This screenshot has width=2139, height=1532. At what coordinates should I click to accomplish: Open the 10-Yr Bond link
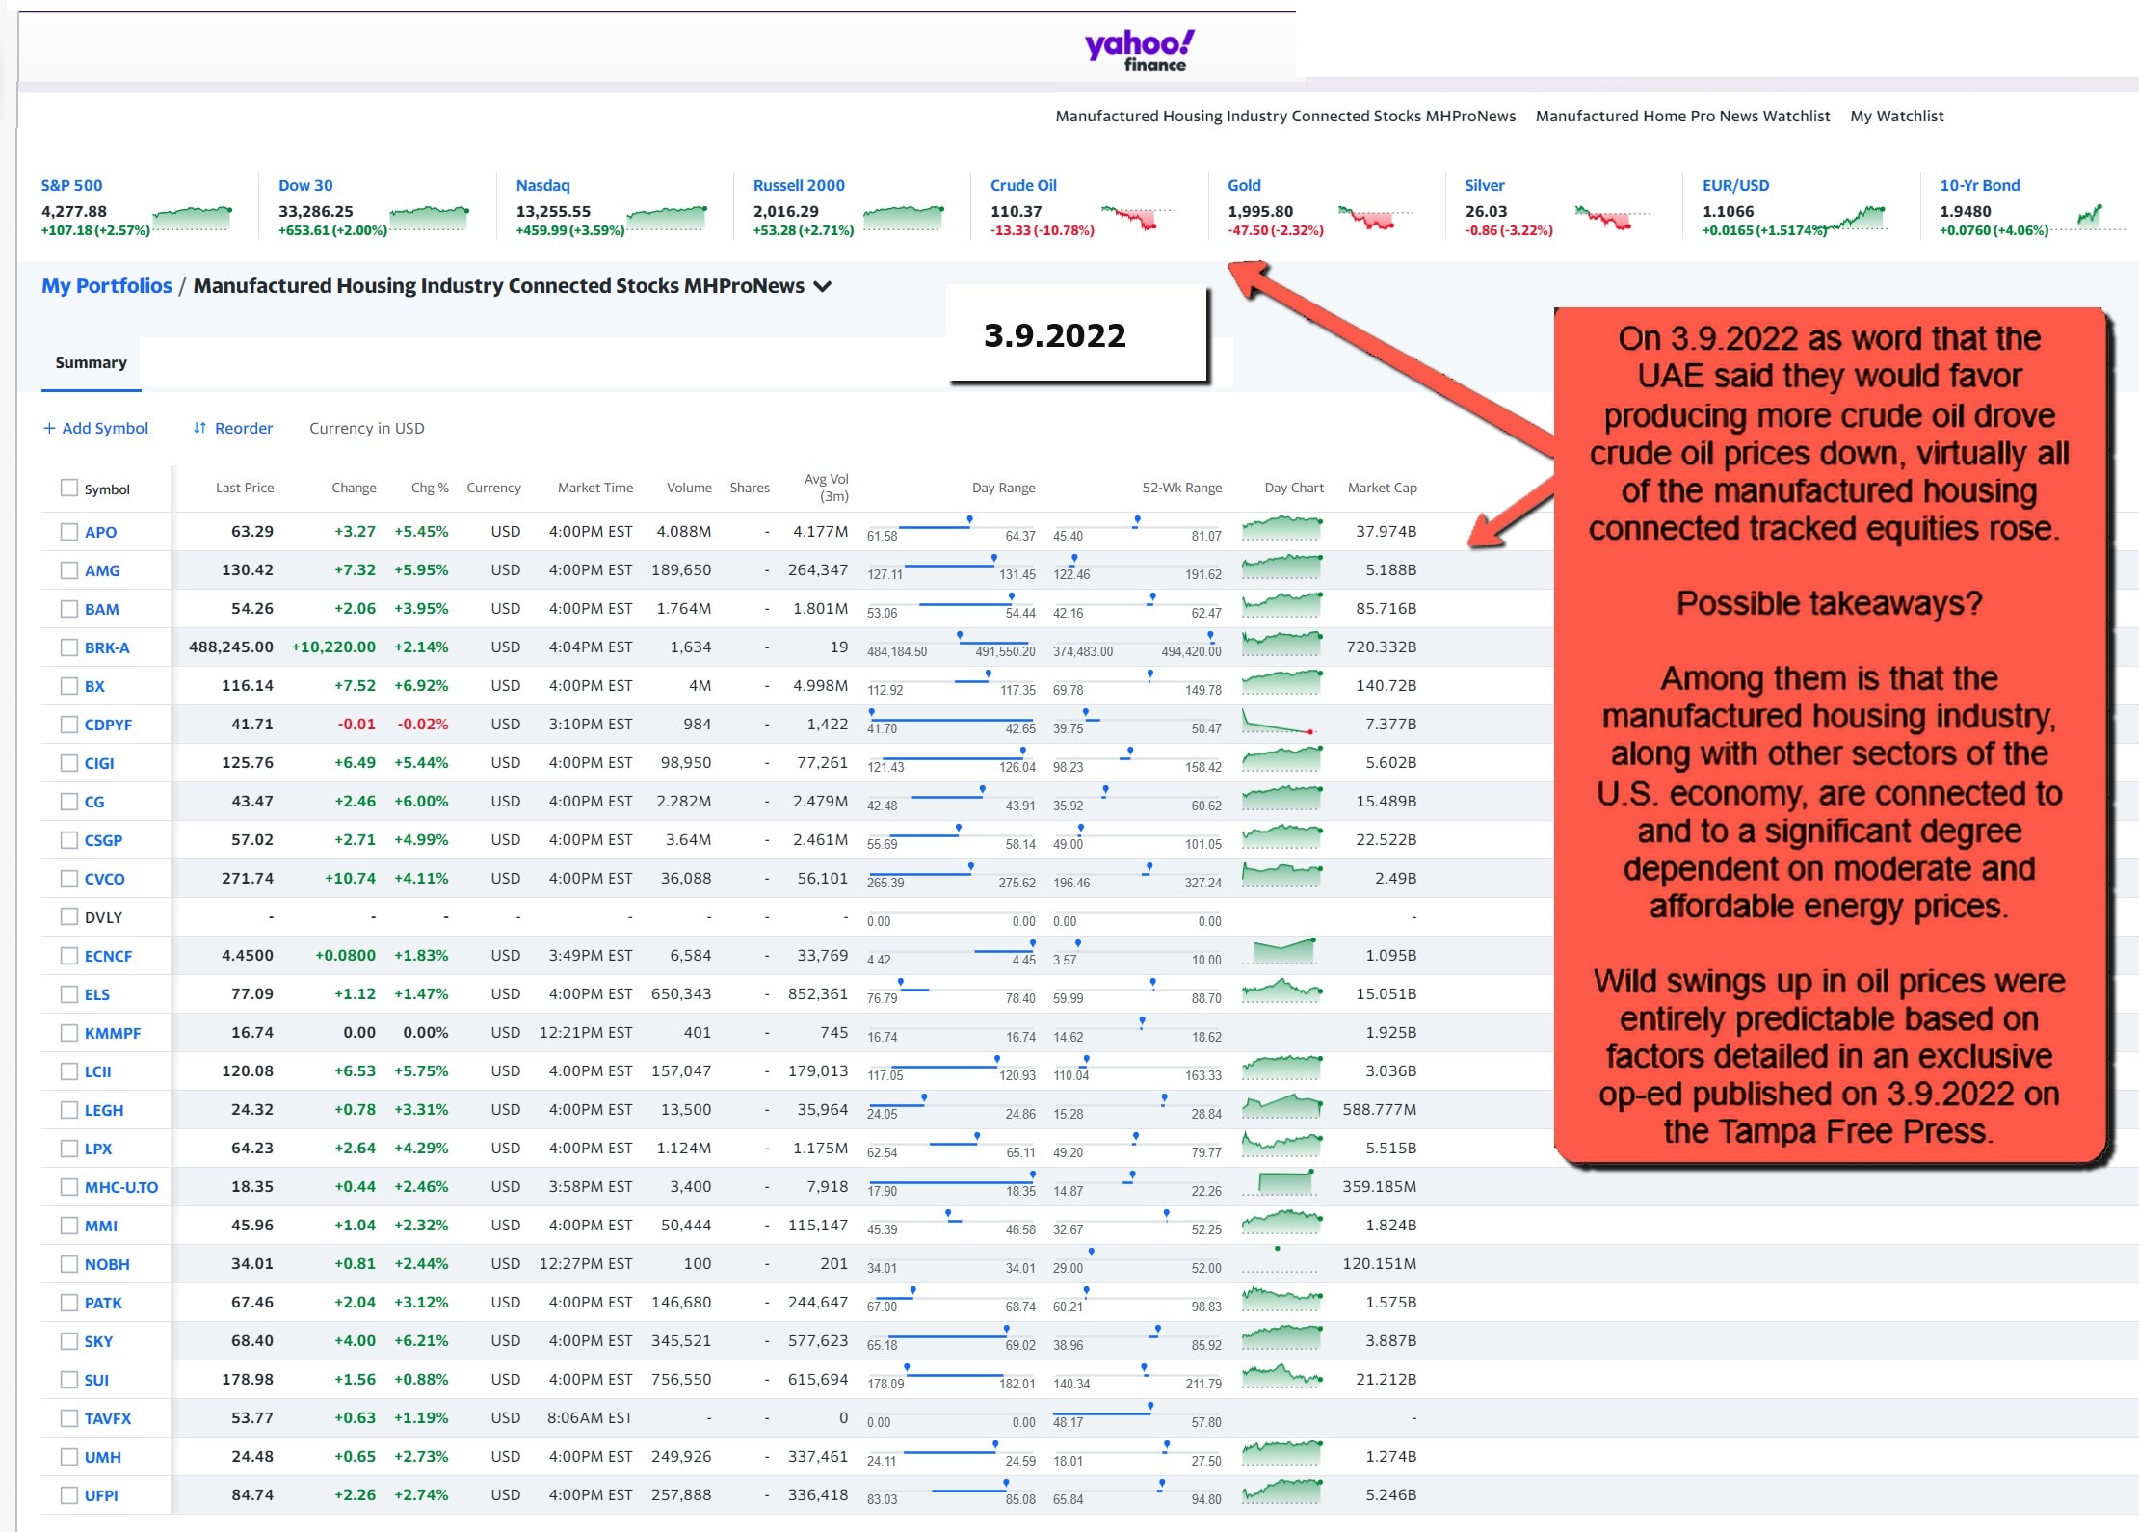pyautogui.click(x=1979, y=185)
